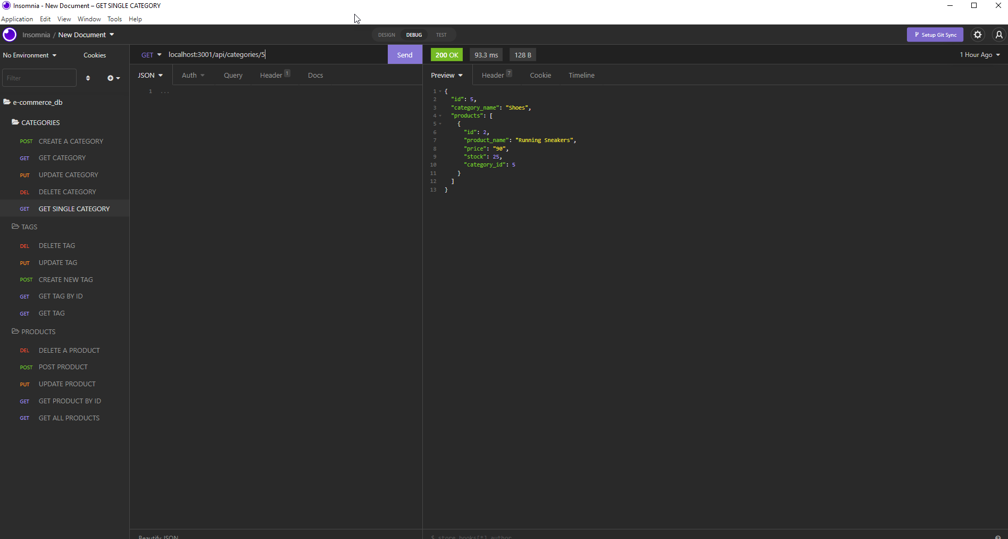Image resolution: width=1008 pixels, height=539 pixels.
Task: Open application Settings gear
Action: click(x=977, y=35)
